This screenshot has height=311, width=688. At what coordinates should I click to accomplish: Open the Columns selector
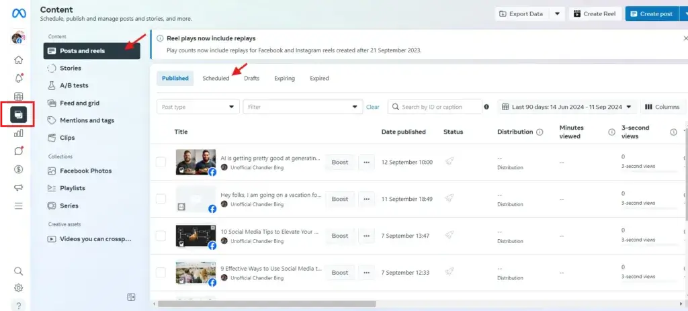(662, 107)
